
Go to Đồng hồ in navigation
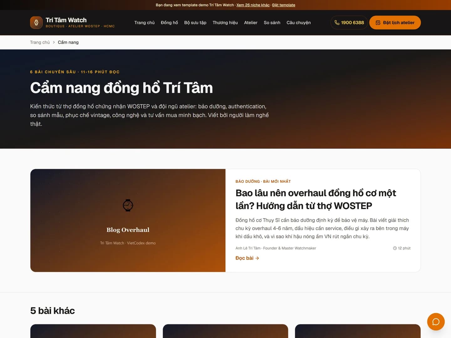169,23
